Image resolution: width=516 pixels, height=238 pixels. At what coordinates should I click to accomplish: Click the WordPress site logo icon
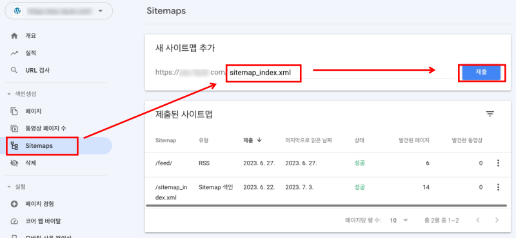tap(17, 11)
